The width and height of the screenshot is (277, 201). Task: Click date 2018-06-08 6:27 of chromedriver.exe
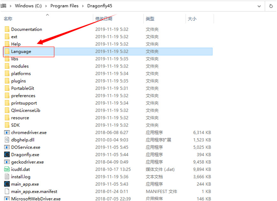112,132
